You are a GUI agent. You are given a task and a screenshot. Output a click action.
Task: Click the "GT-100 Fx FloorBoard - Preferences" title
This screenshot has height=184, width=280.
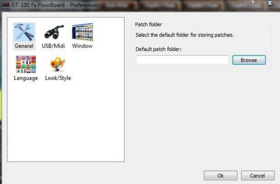55,5
